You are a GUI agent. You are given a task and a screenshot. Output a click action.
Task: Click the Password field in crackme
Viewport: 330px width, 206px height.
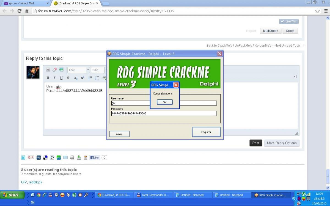point(164,113)
